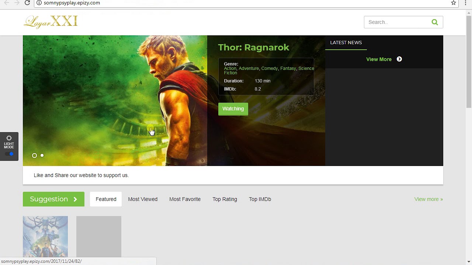472x265 pixels.
Task: Switch to the Top IMDb tab
Action: (260, 199)
